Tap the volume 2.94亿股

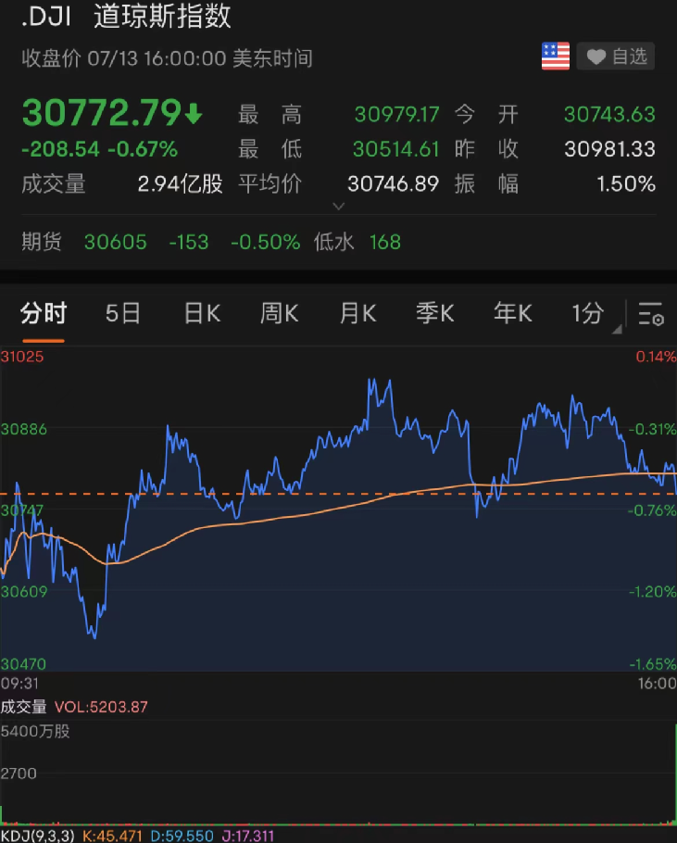(180, 183)
